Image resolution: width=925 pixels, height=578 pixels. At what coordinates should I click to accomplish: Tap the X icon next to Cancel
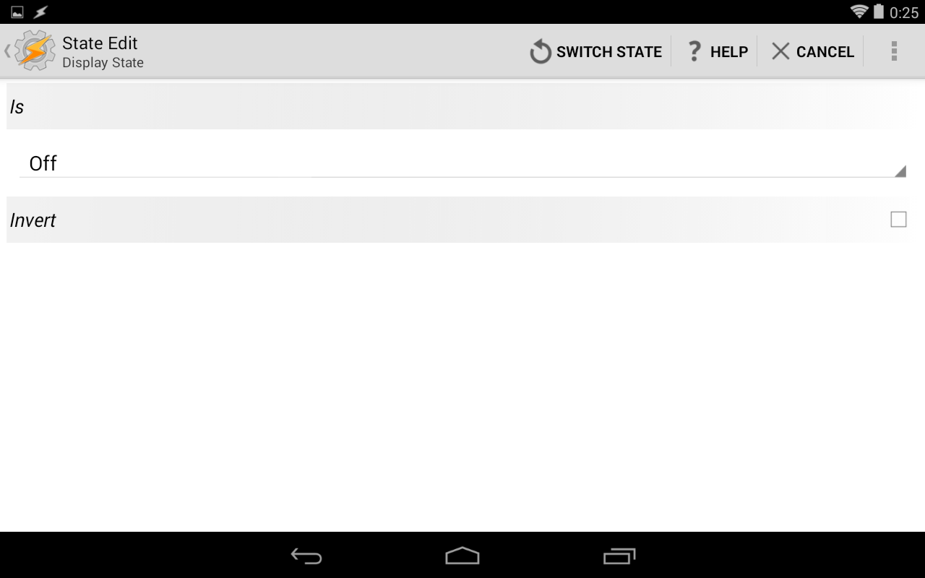tap(780, 51)
